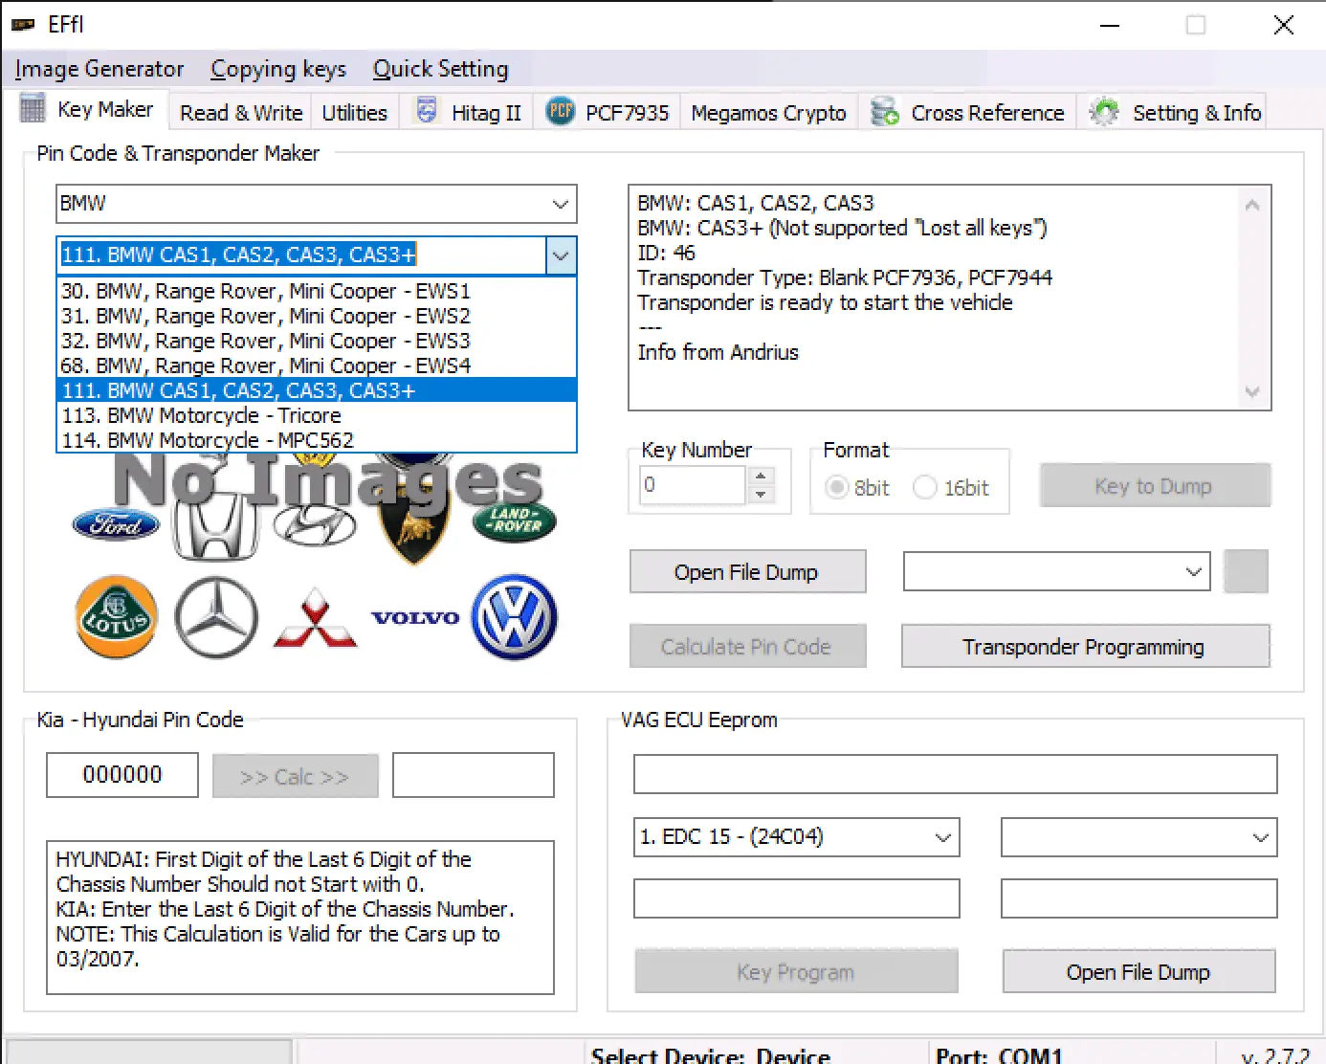Viewport: 1326px width, 1064px height.
Task: Click the lower-left VAG ECU Eeprom text field
Action: point(796,898)
